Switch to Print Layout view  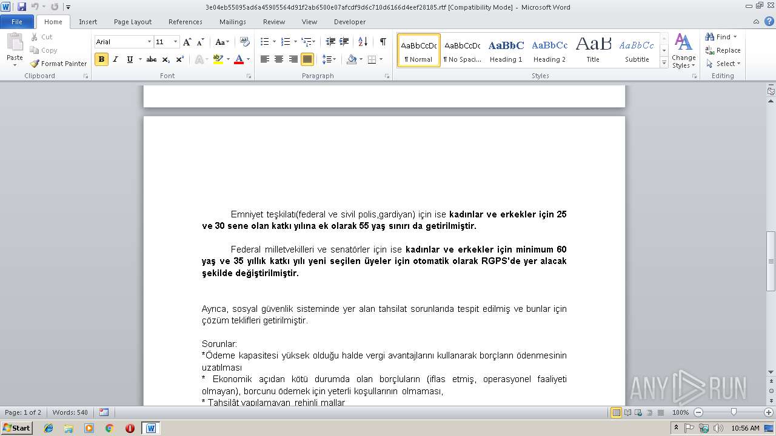pyautogui.click(x=616, y=412)
